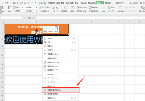Click the crop icon in the floating toolbar
Viewport: 145px width, 101px height.
[45, 28]
